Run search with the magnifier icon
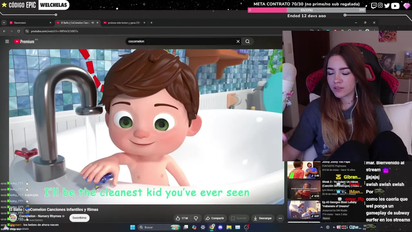This screenshot has width=412, height=232. 248,41
